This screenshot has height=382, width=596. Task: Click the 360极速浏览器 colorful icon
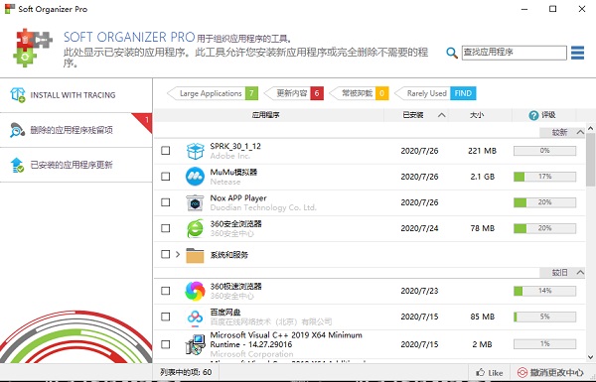coord(195,291)
